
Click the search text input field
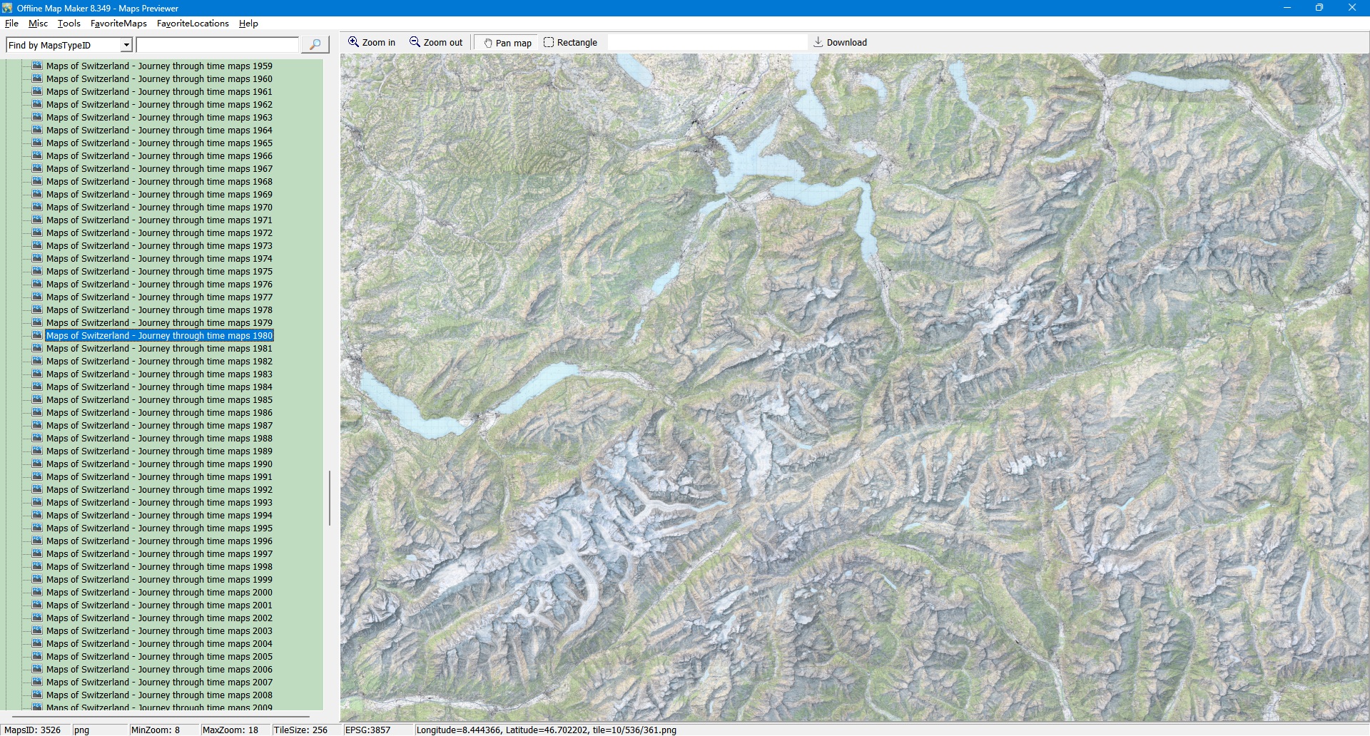(217, 45)
